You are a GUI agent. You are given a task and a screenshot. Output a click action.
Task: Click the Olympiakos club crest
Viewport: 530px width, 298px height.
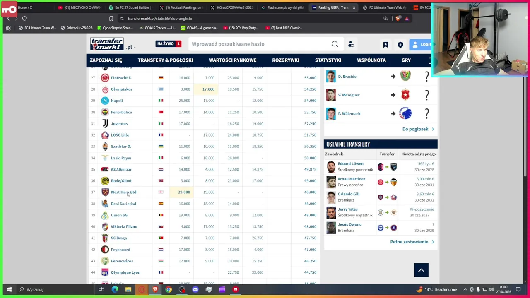pyautogui.click(x=105, y=89)
